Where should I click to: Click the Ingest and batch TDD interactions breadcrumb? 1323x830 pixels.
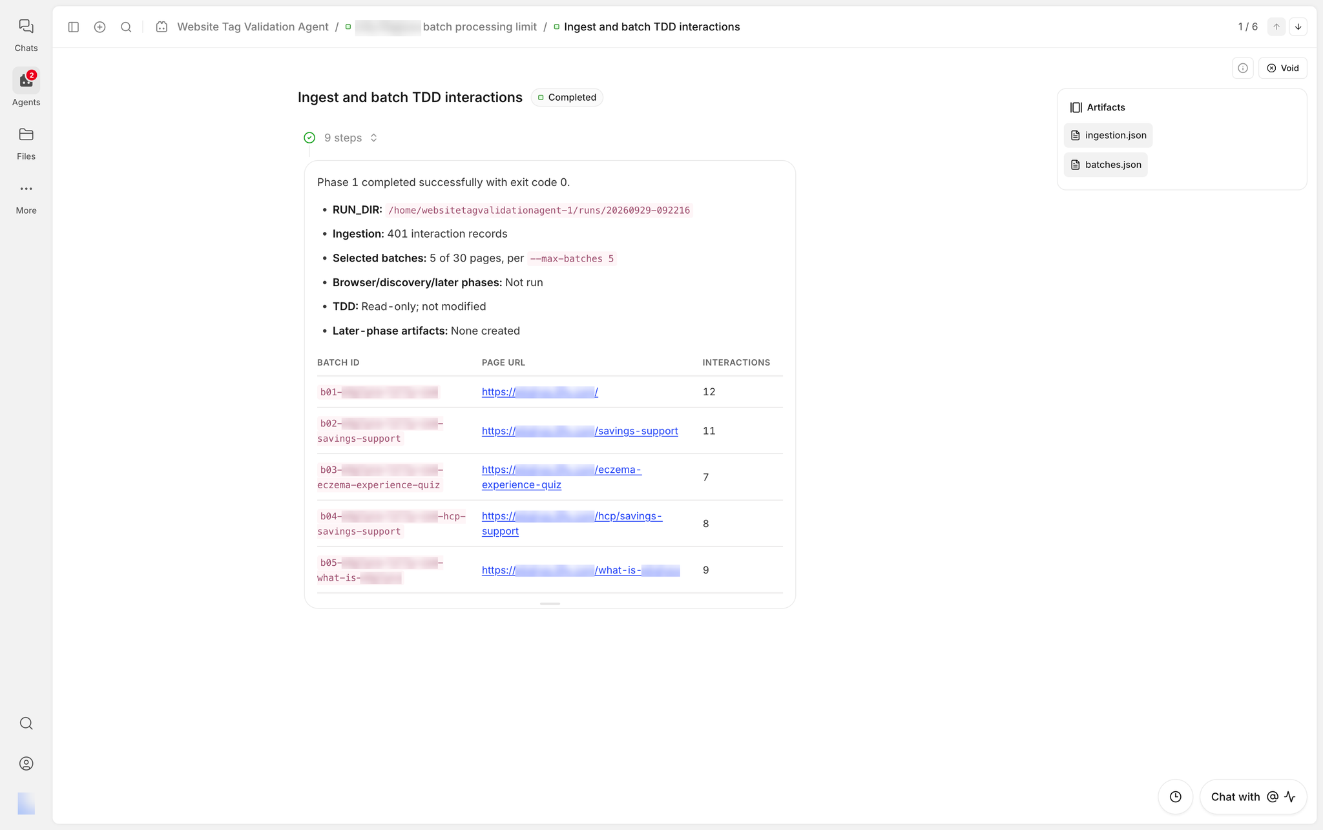[652, 27]
